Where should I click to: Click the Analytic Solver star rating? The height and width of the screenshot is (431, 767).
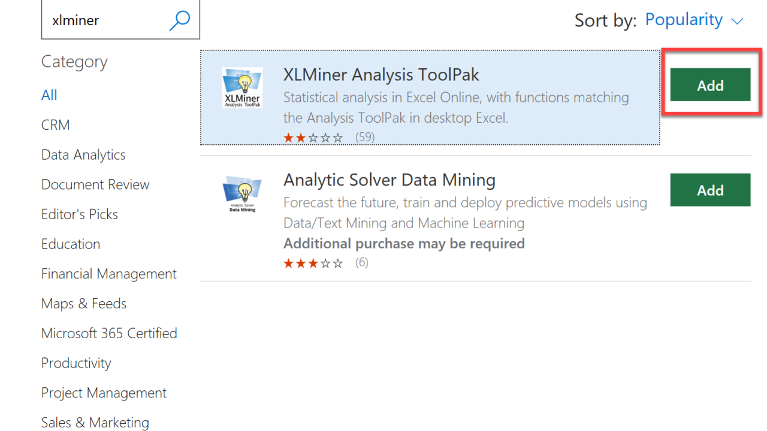313,263
